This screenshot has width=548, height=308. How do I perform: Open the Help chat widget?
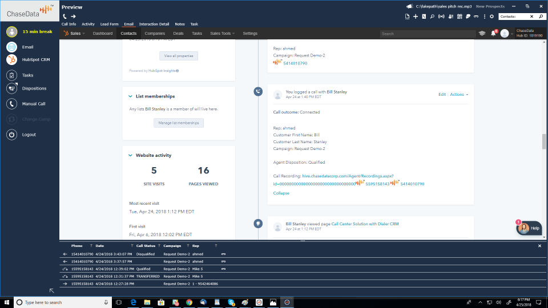point(529,228)
